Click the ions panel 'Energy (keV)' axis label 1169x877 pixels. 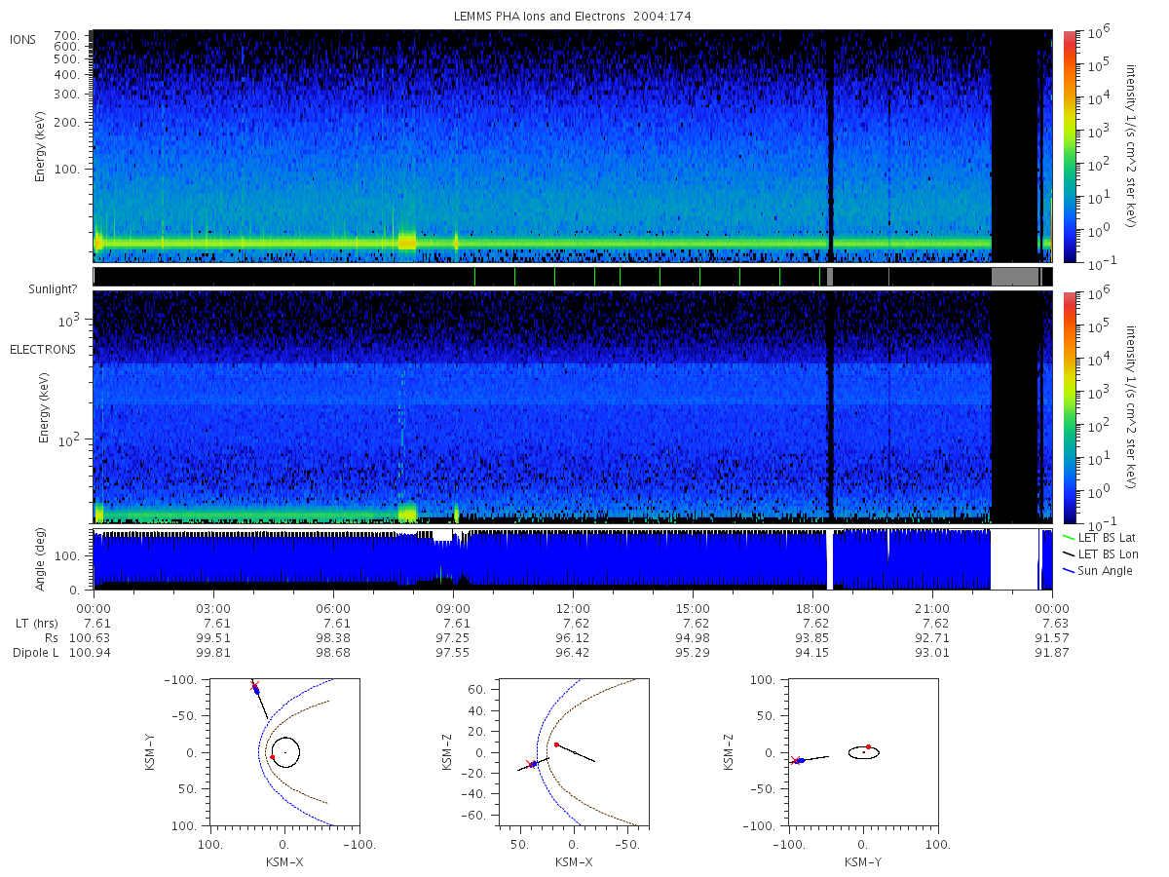click(41, 146)
